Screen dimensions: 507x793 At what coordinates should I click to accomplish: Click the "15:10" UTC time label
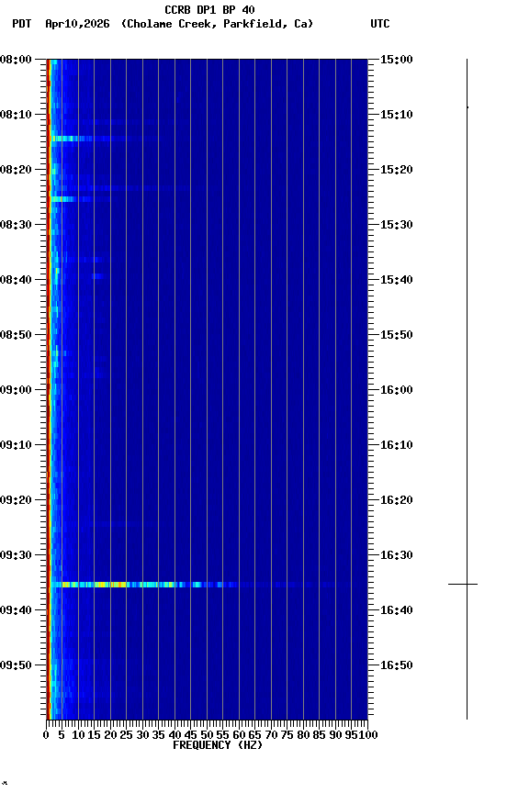coord(397,115)
